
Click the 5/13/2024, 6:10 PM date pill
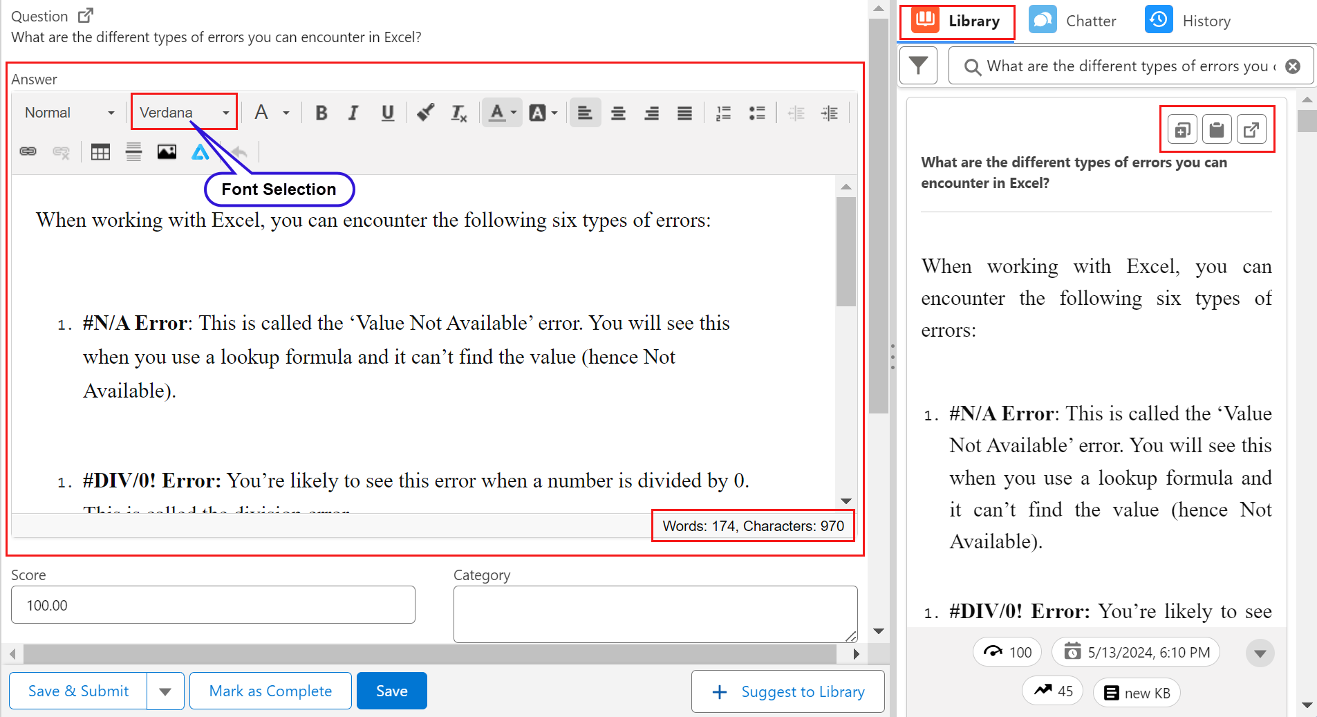[x=1136, y=652]
